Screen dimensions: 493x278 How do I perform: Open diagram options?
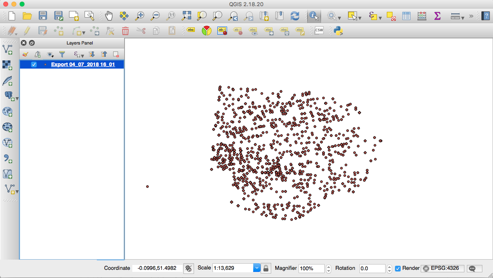pos(207,31)
